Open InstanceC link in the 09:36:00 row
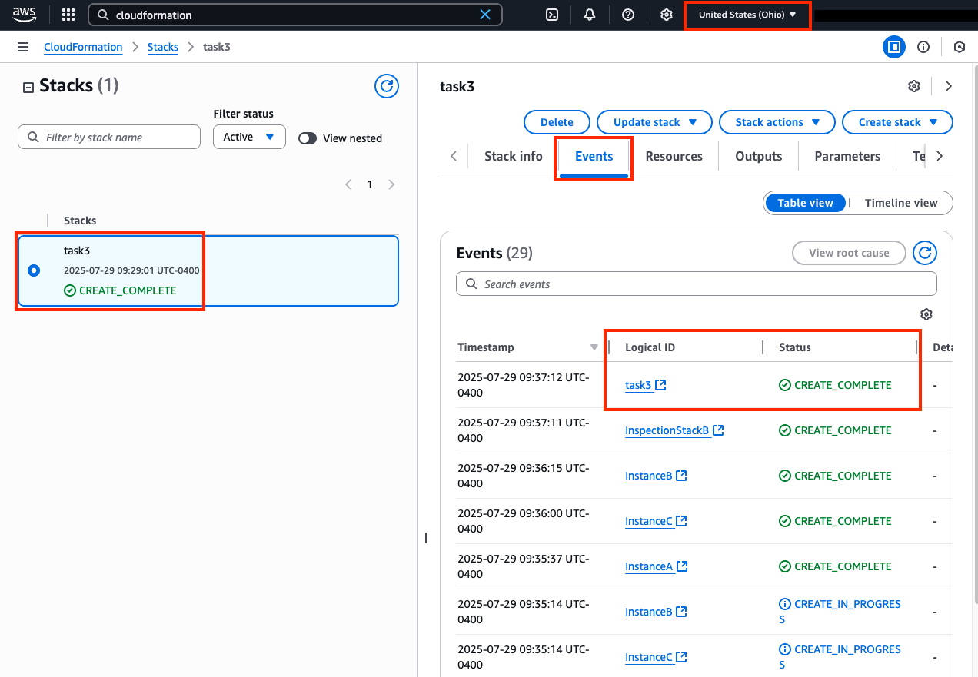 (656, 521)
